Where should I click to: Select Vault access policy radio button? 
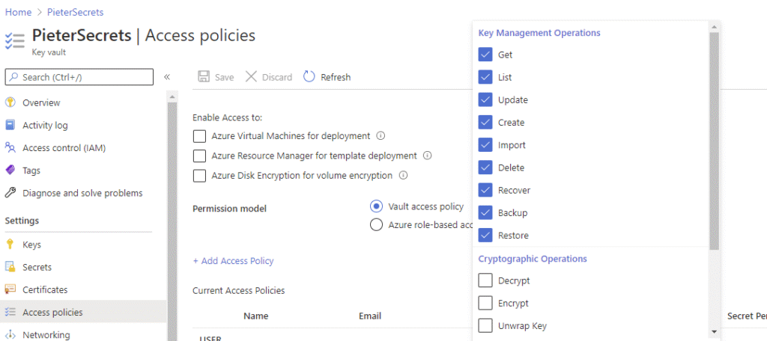click(376, 206)
